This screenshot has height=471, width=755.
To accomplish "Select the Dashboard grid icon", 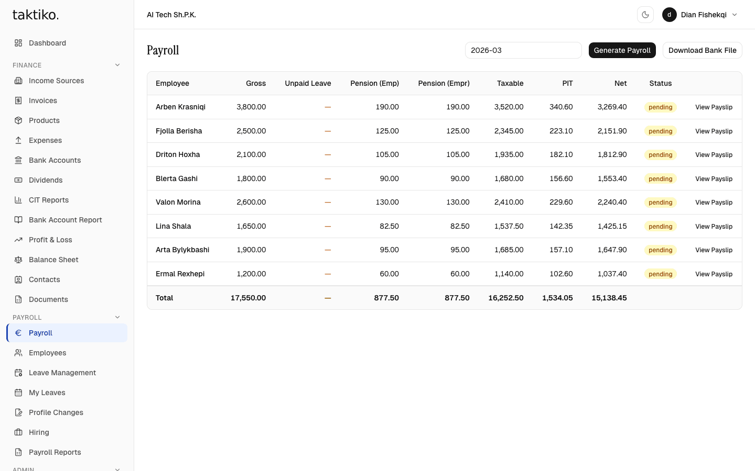I will pos(19,43).
